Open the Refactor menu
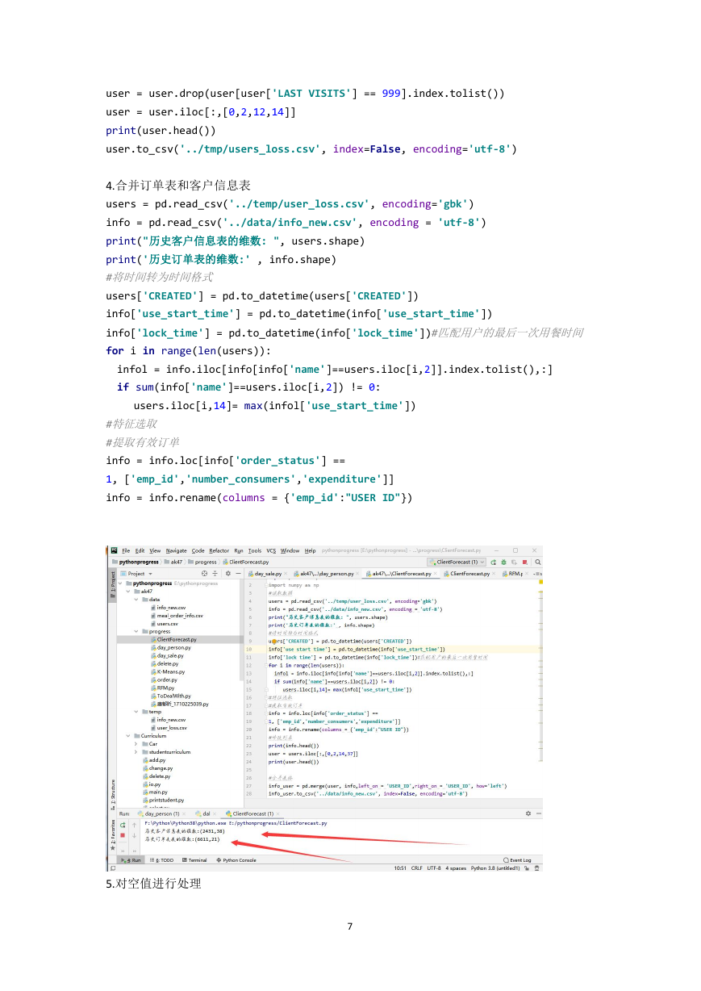Screen dimensions: 701x991 click(x=219, y=550)
